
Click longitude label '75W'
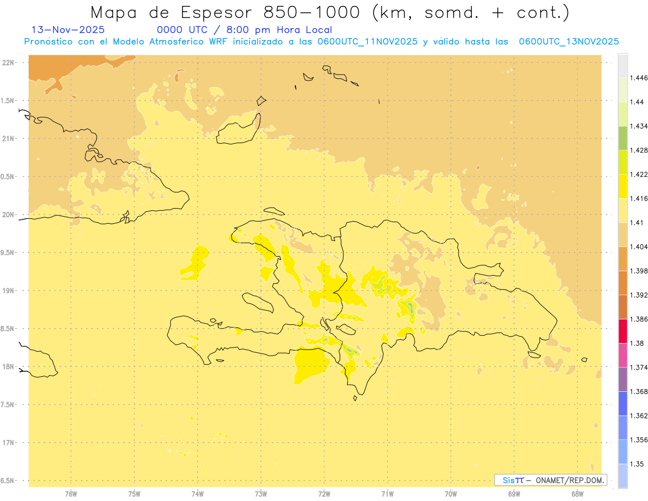[x=134, y=494]
